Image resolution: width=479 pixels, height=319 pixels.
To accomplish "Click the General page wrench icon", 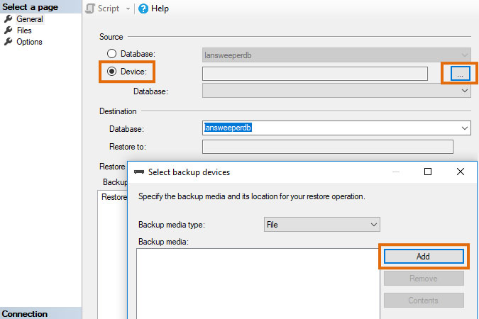I will pyautogui.click(x=9, y=19).
